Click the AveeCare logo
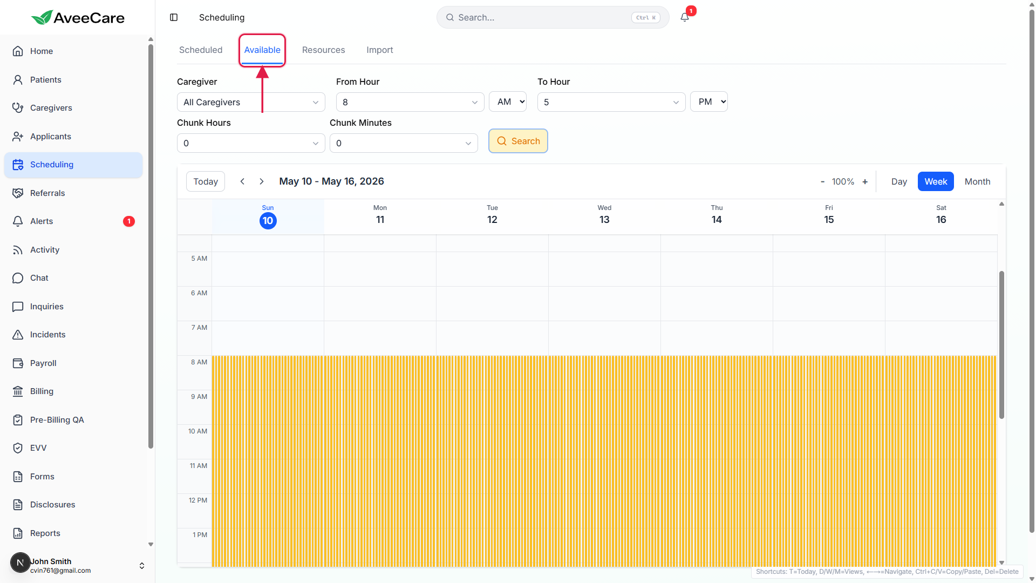The height and width of the screenshot is (583, 1036). point(78,18)
